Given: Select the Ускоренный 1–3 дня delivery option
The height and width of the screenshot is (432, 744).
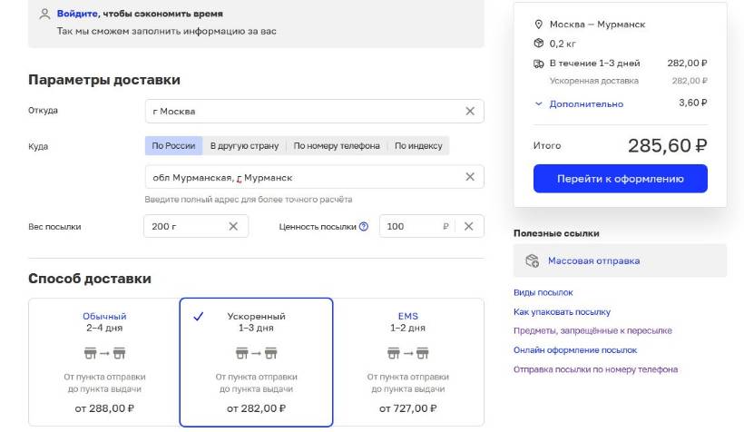Looking at the screenshot, I should [256, 362].
